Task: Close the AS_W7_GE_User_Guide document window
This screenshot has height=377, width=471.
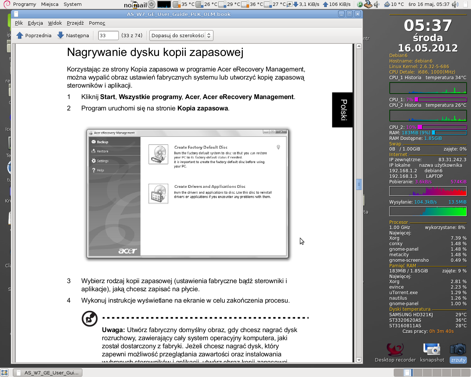Action: pyautogui.click(x=358, y=14)
